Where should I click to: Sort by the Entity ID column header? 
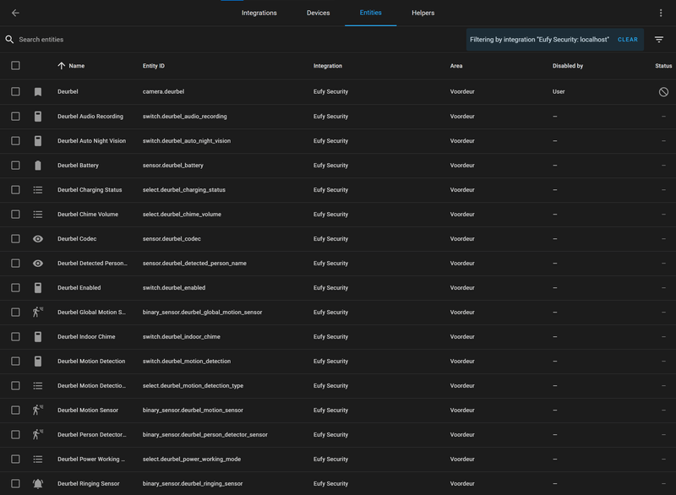pos(154,66)
